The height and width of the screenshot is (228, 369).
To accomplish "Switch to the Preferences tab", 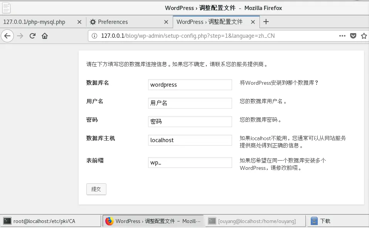I will click(130, 22).
